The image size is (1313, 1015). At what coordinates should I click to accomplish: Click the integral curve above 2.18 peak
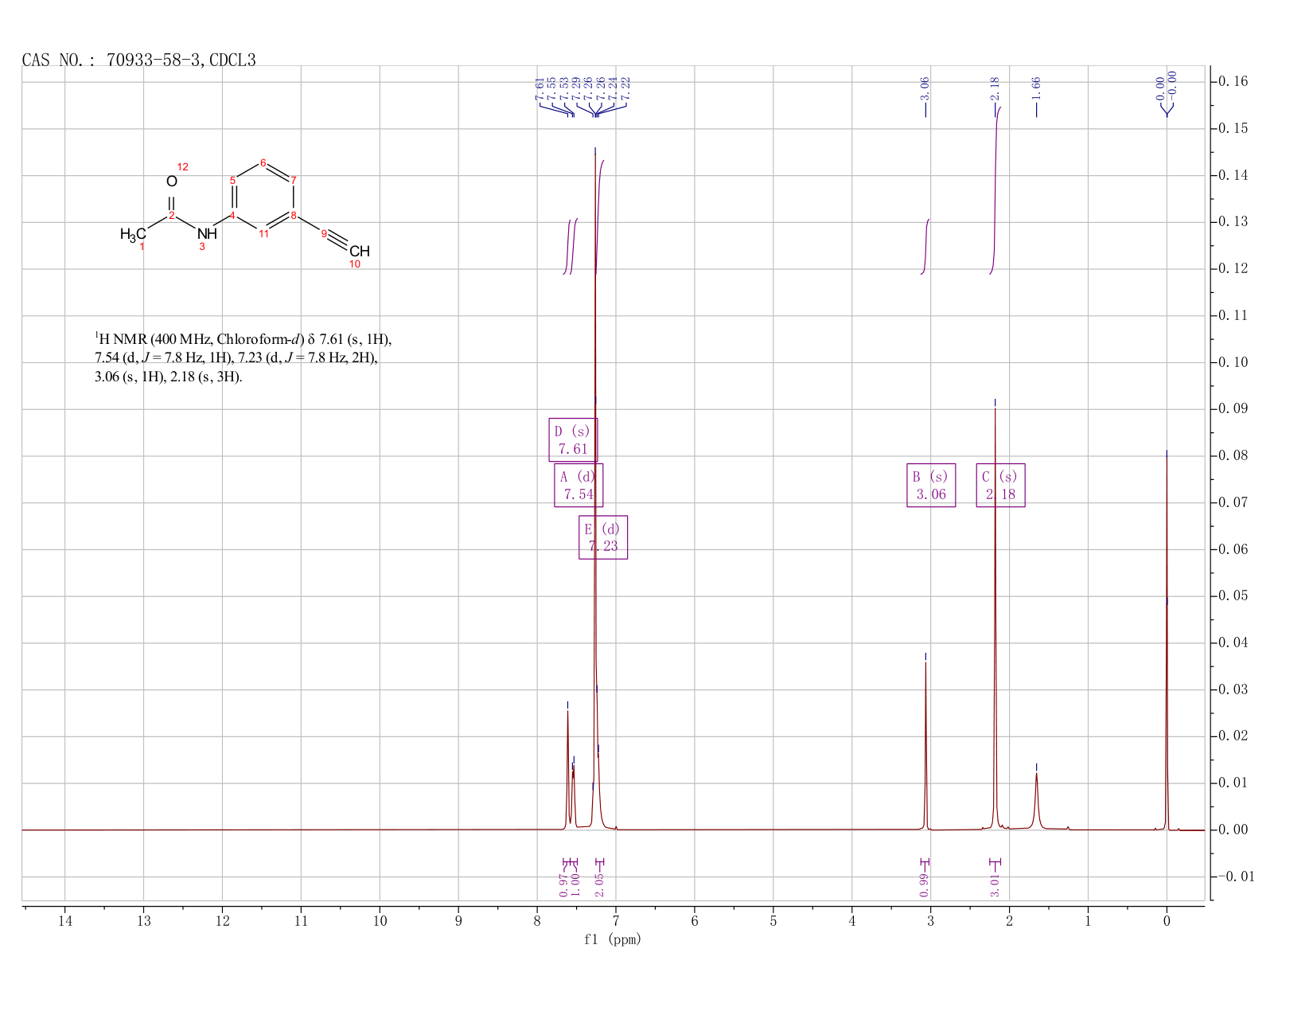tap(995, 190)
